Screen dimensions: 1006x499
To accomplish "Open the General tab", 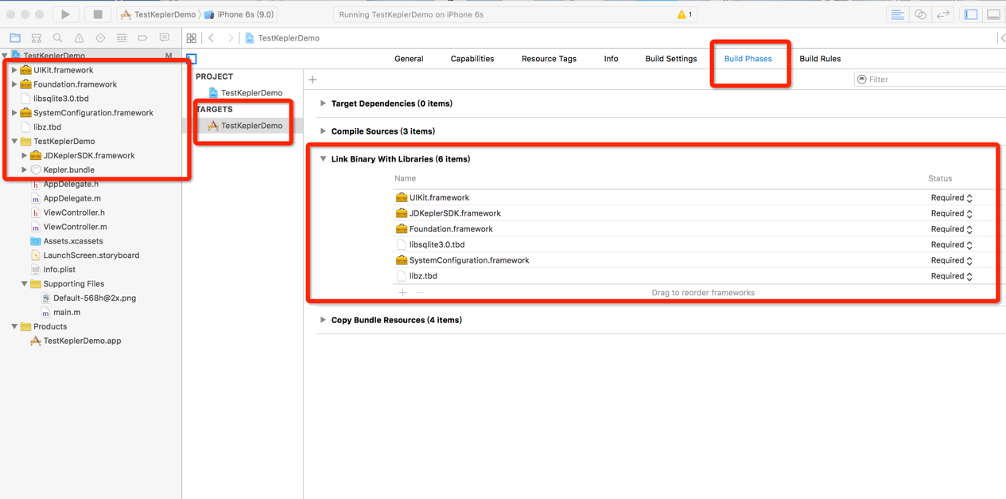I will point(409,59).
